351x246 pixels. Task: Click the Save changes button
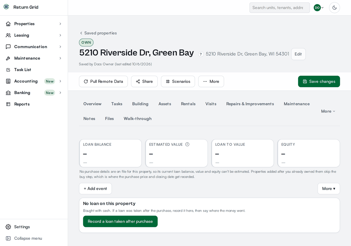click(x=319, y=81)
